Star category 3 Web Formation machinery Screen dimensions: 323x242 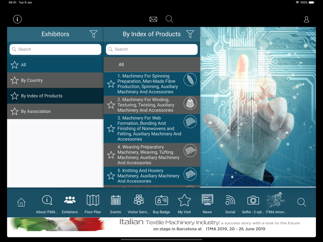pos(111,129)
